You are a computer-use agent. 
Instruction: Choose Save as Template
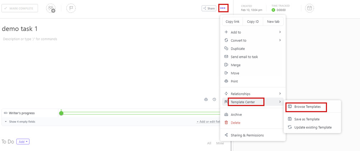(312, 119)
